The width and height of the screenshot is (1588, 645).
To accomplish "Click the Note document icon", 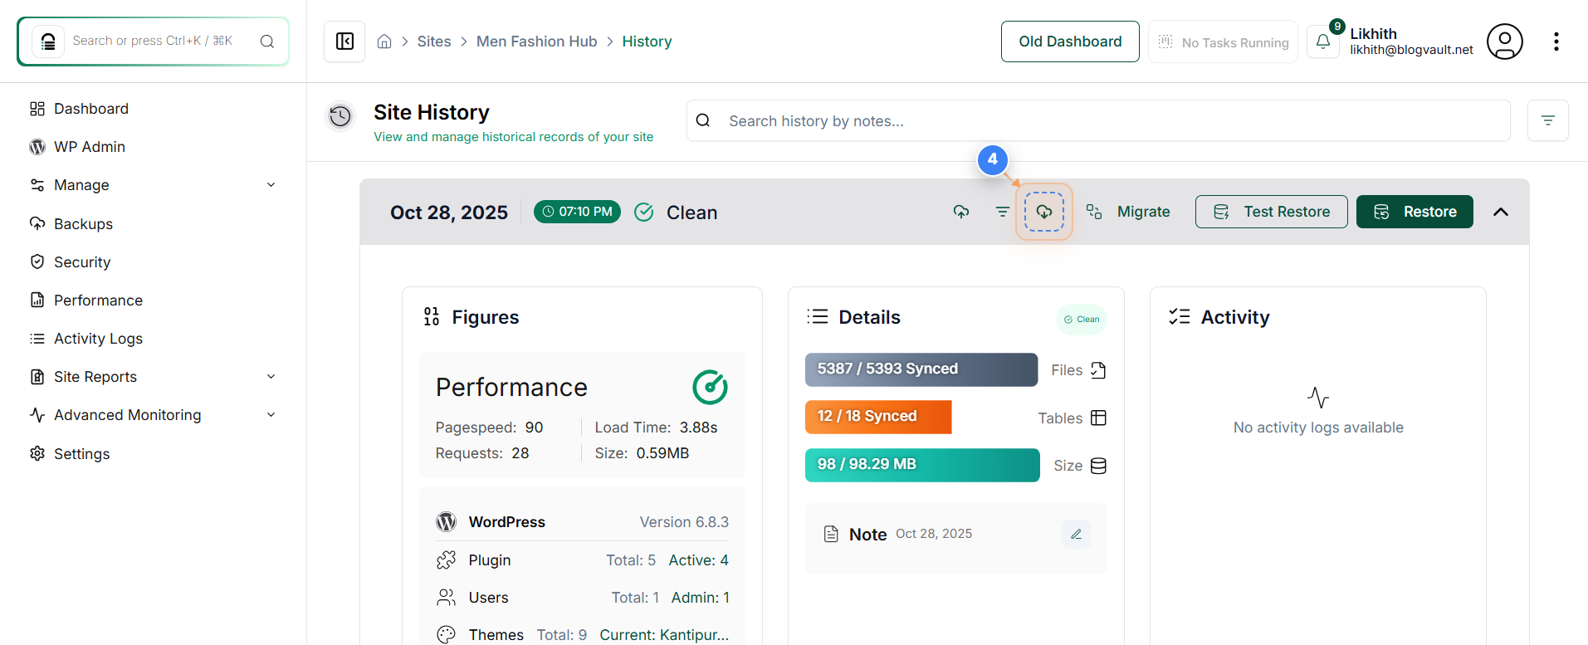I will click(831, 534).
